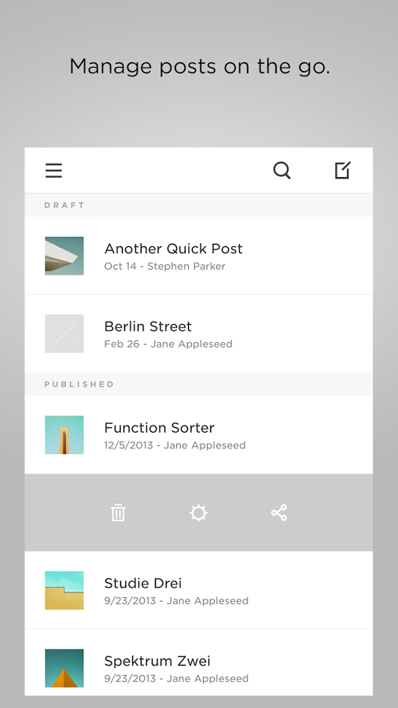
Task: Open the Studie Drei post
Action: [x=198, y=590]
